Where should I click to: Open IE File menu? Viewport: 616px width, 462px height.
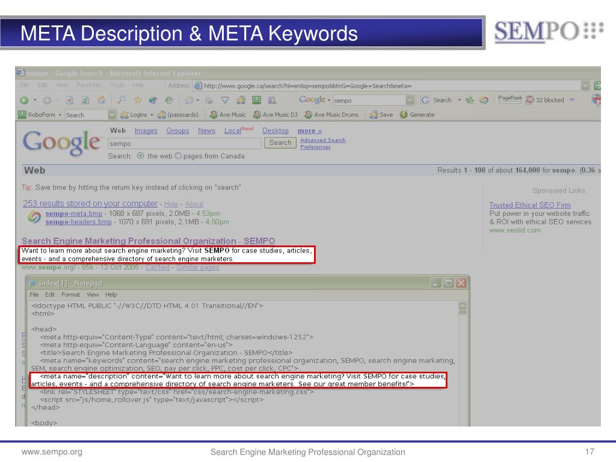coord(24,85)
